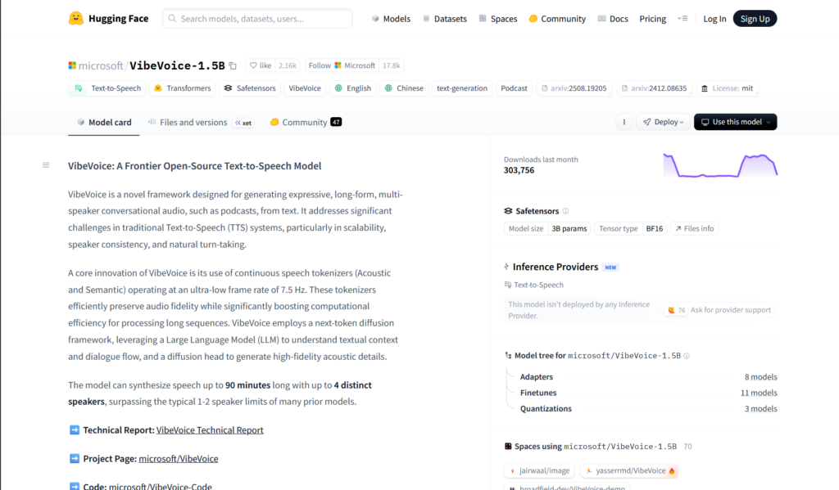Screen dimensions: 839x490
Task: Click the Model tree info icon
Action: click(x=687, y=356)
